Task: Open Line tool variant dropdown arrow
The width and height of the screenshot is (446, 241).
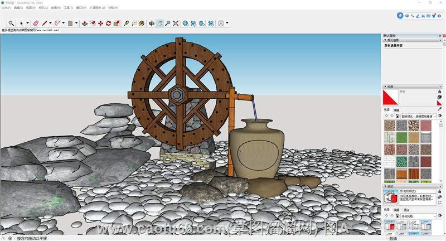Action: click(x=50, y=23)
